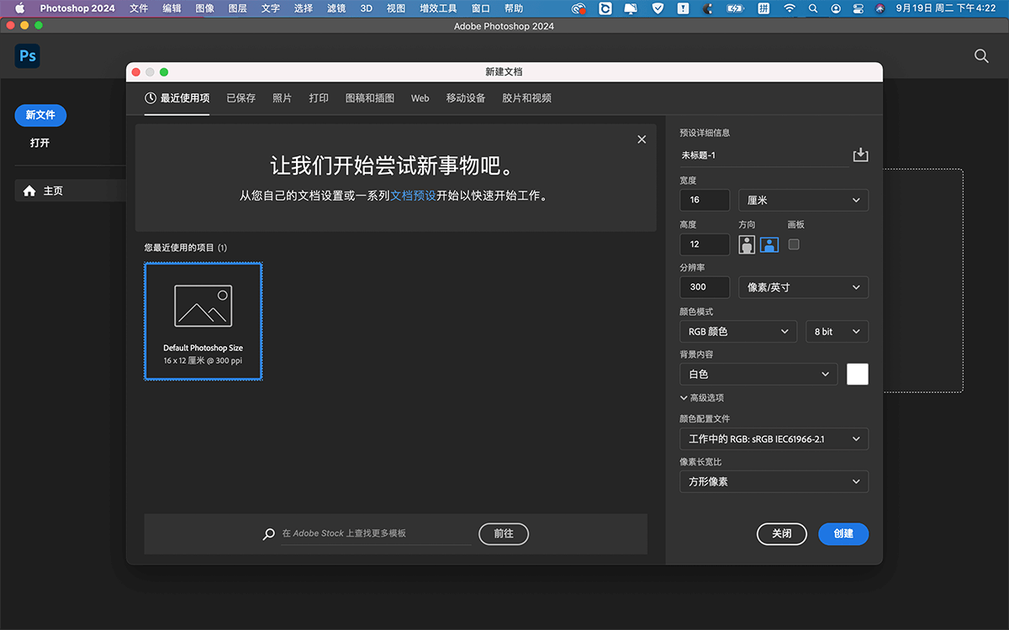Open the 帮助 menu
The image size is (1009, 630).
(x=514, y=8)
